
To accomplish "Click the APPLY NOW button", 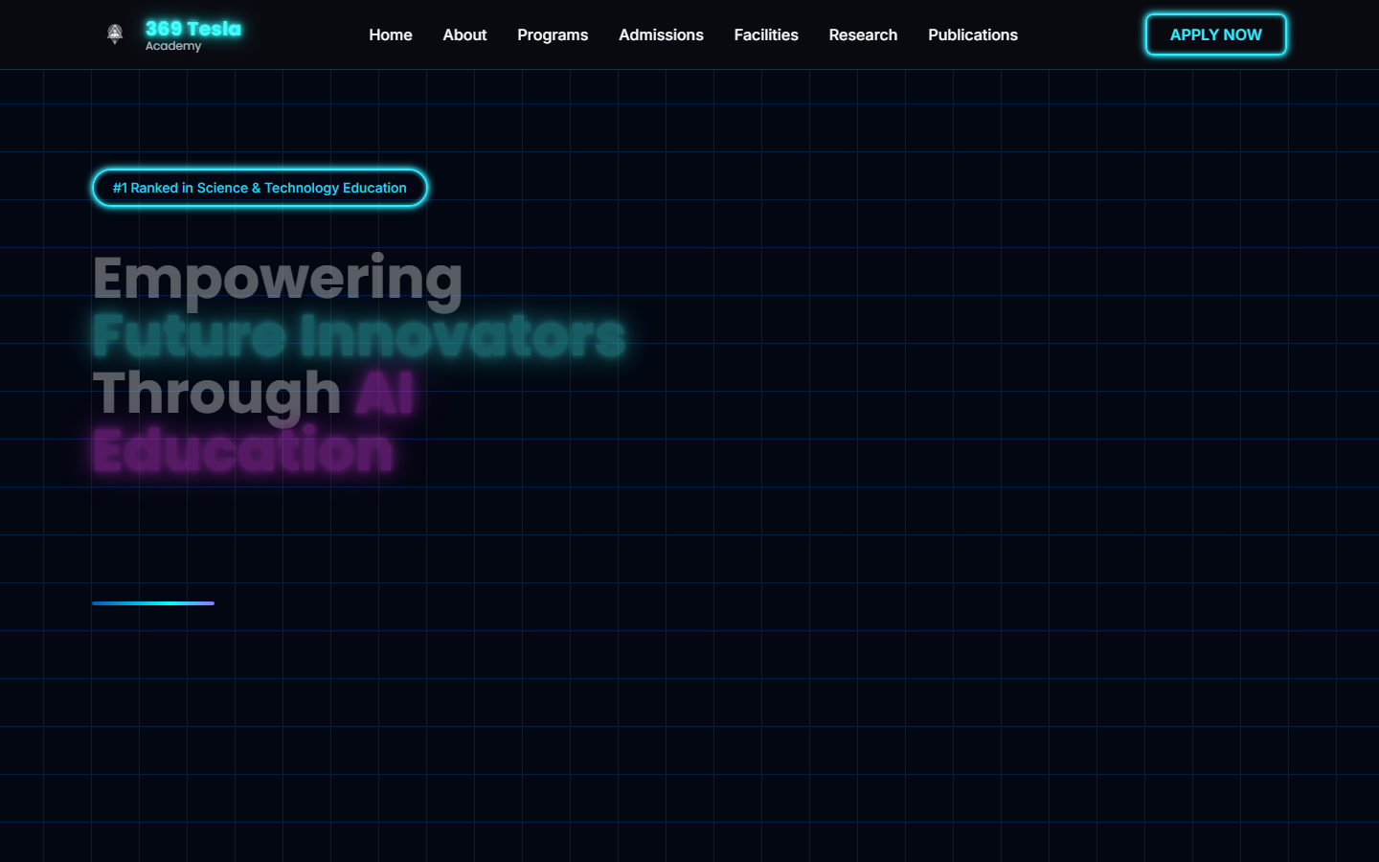I will click(1216, 34).
